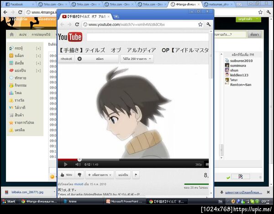
Task: Play the video
Action: click(x=65, y=164)
